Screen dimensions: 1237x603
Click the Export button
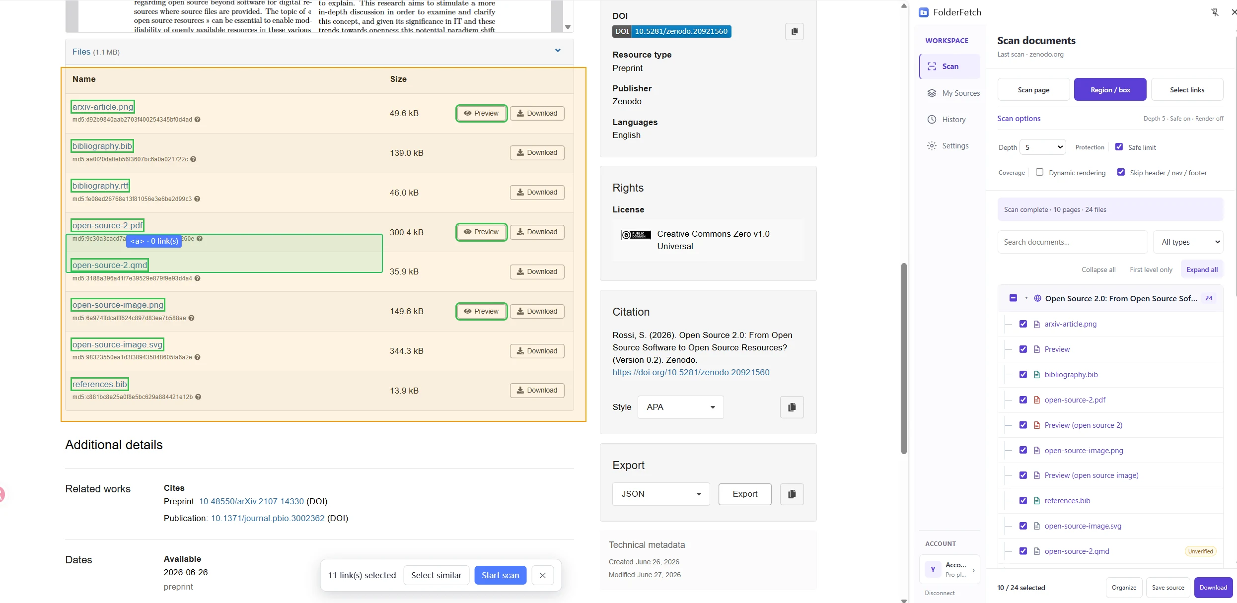tap(745, 494)
